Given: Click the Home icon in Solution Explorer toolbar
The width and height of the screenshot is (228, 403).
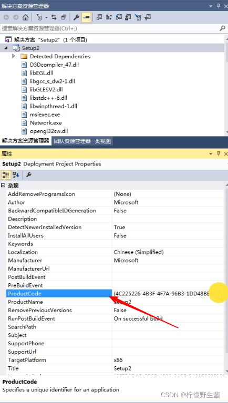Looking at the screenshot, I should (x=25, y=17).
